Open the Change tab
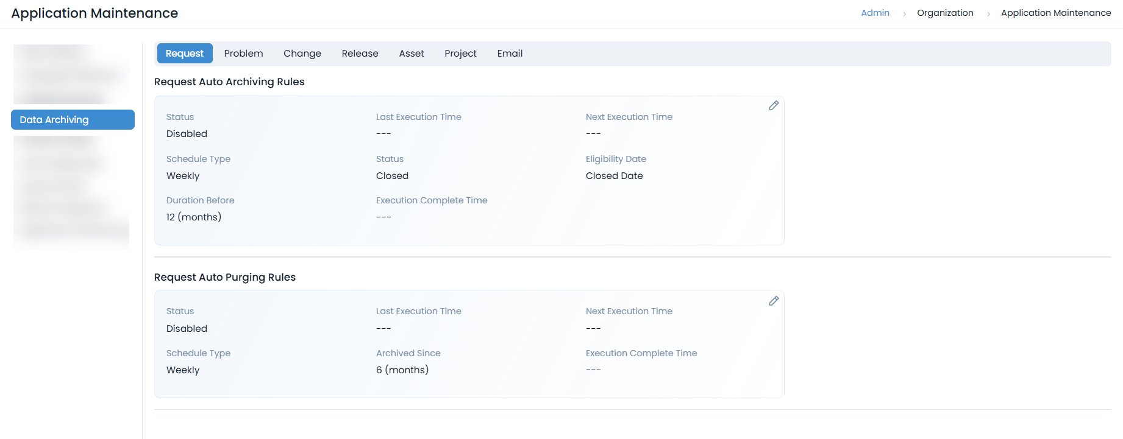Image resolution: width=1123 pixels, height=439 pixels. pyautogui.click(x=302, y=54)
